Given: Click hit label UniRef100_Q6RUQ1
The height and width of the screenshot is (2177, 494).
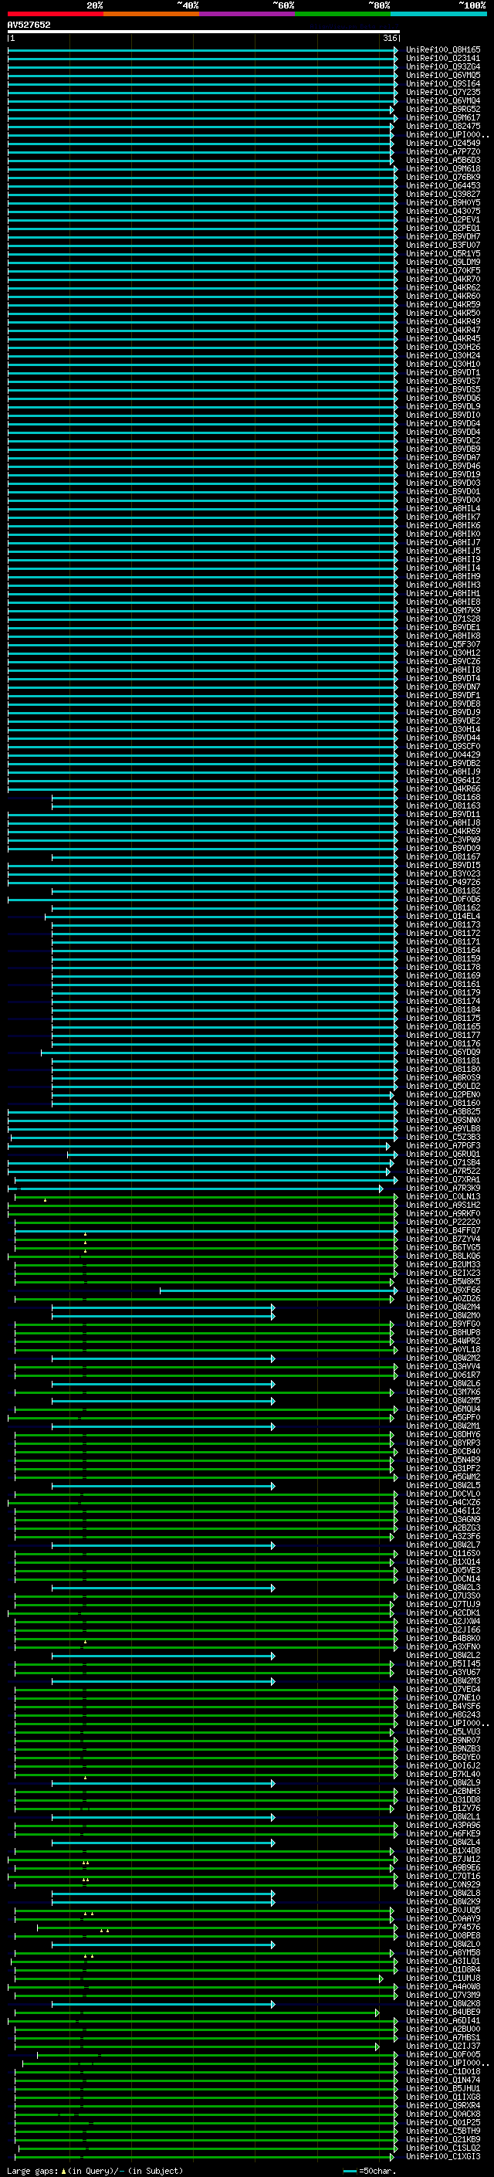Looking at the screenshot, I should pos(443,1154).
